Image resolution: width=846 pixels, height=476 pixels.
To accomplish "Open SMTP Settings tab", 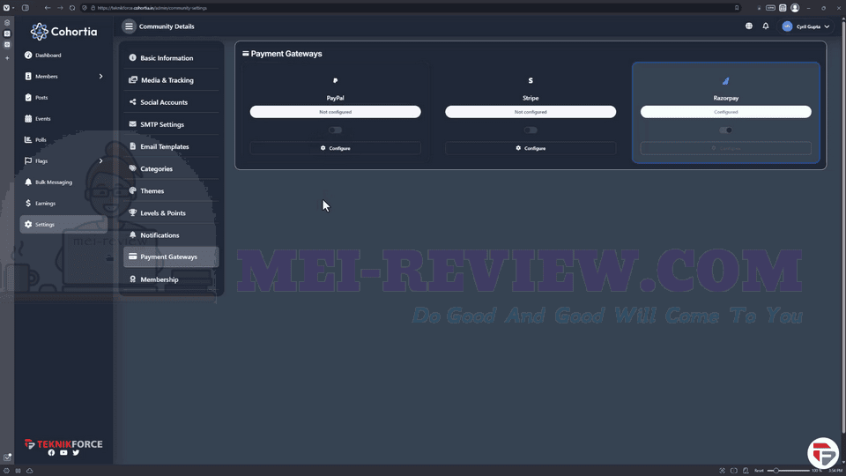I will pos(171,124).
